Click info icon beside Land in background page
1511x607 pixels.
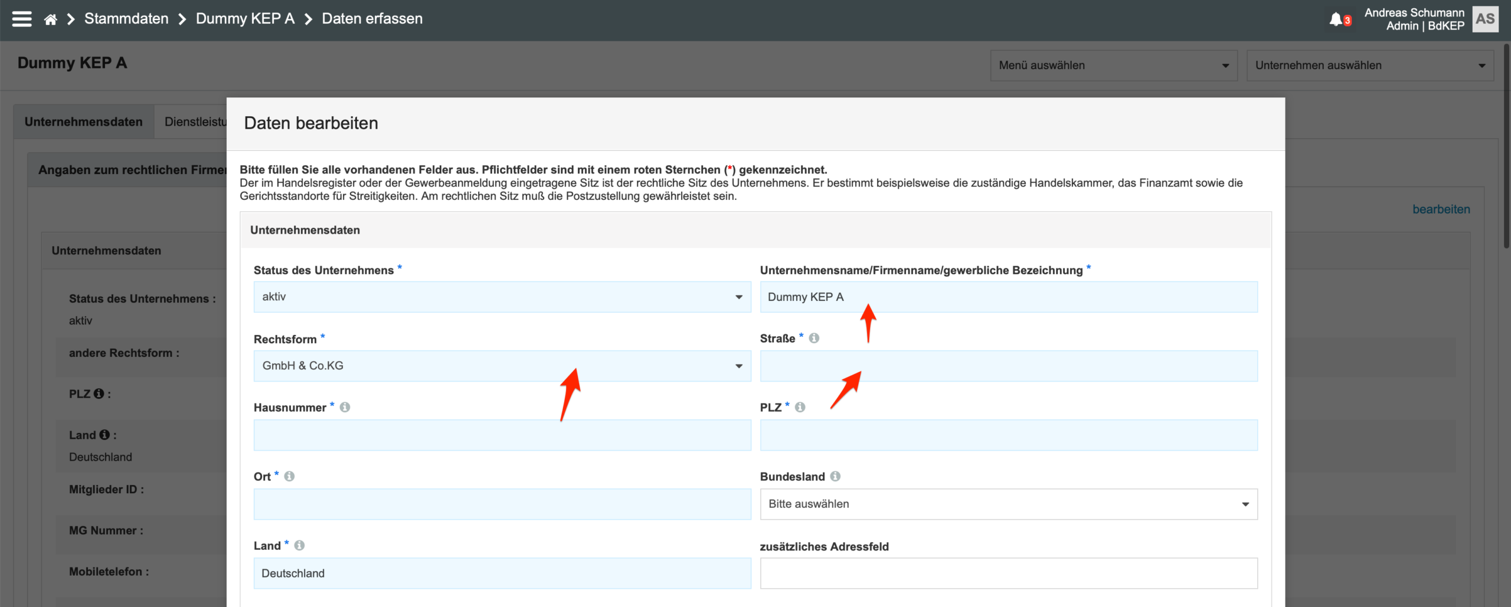pos(104,435)
